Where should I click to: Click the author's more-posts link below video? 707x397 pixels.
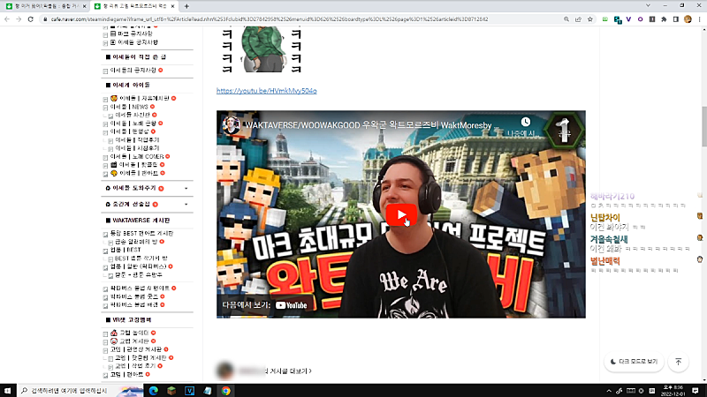click(x=275, y=371)
